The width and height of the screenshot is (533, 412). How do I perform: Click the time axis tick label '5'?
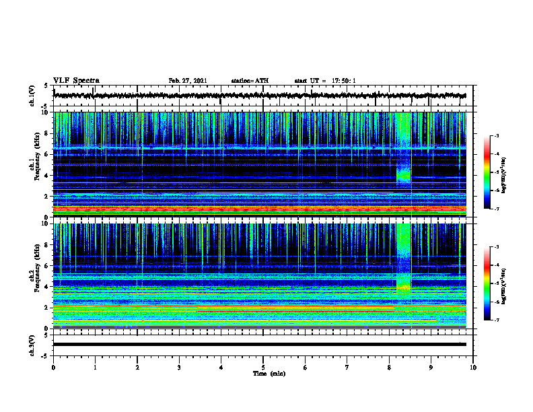(263, 368)
